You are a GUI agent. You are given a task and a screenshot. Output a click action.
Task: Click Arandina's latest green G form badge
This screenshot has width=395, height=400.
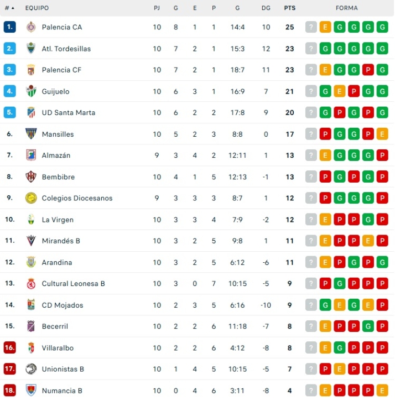(382, 262)
